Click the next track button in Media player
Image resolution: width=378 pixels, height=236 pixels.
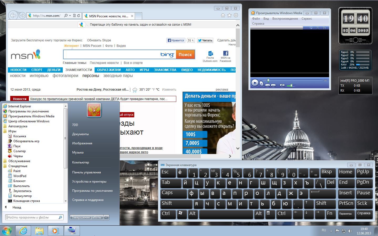click(x=273, y=85)
